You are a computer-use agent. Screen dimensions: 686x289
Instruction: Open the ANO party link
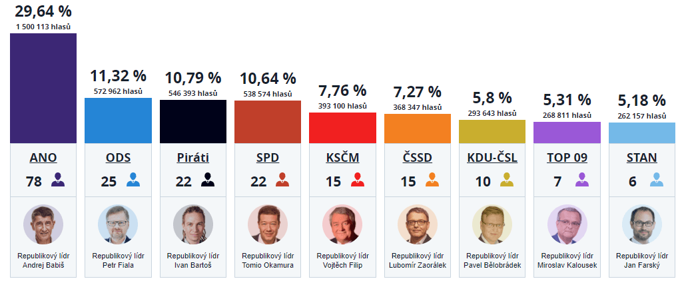(43, 158)
